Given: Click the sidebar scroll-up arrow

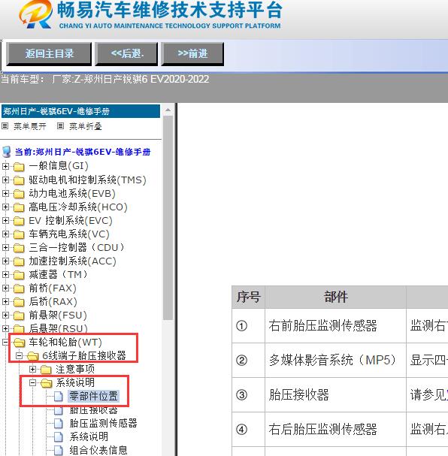Looking at the screenshot, I should pyautogui.click(x=168, y=110).
